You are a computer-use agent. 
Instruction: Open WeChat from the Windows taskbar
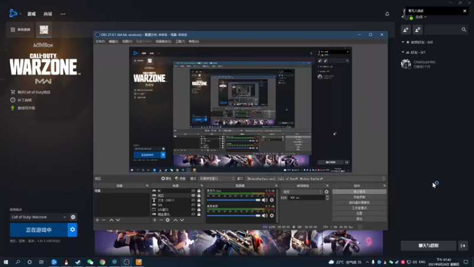(90, 262)
